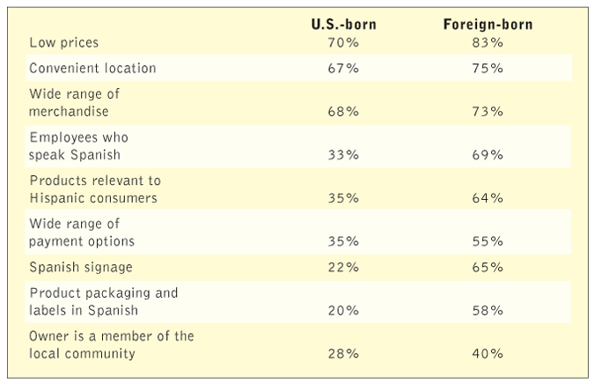Click the 64% Hispanic consumers value

[486, 197]
